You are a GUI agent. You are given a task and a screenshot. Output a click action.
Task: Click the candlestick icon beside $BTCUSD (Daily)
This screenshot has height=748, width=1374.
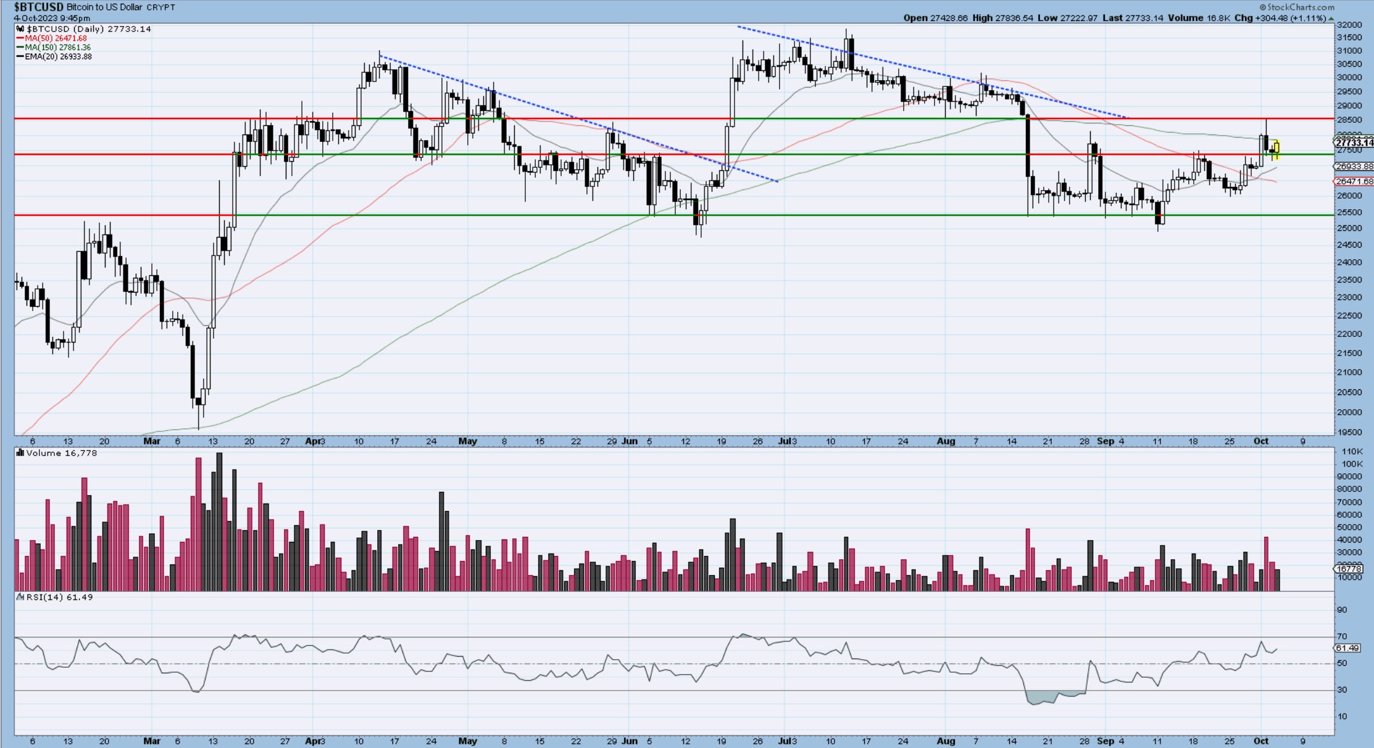coord(20,29)
